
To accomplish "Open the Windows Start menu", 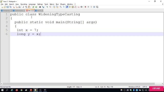I will [2, 90].
